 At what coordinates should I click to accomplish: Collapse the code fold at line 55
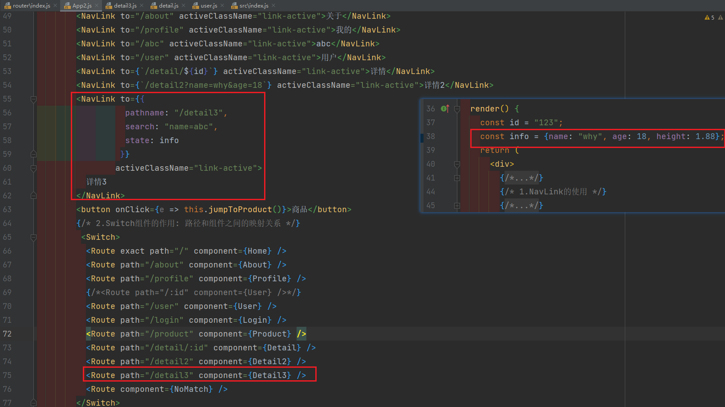tap(33, 99)
